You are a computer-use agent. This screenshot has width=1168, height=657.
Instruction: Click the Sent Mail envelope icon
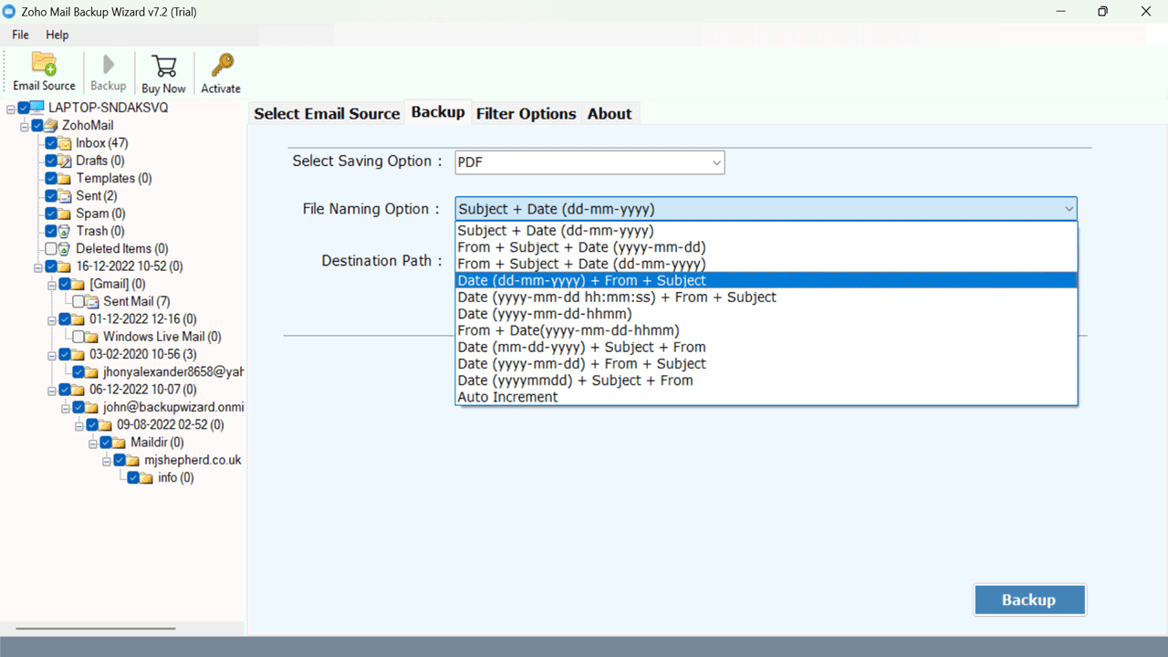(x=92, y=301)
